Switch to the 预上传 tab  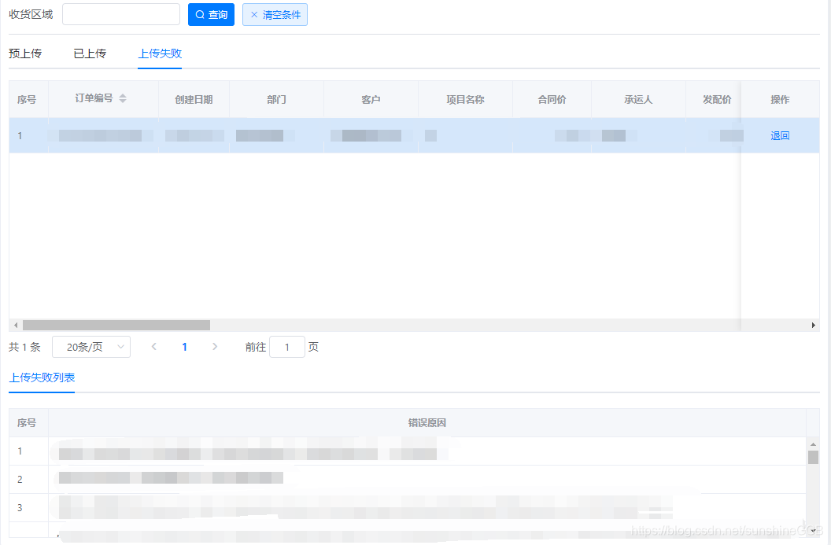pos(25,53)
